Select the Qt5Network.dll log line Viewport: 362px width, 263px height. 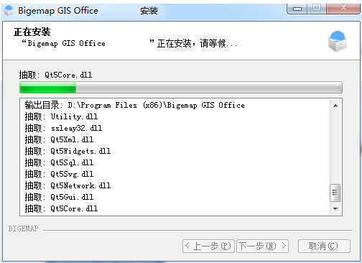68,185
